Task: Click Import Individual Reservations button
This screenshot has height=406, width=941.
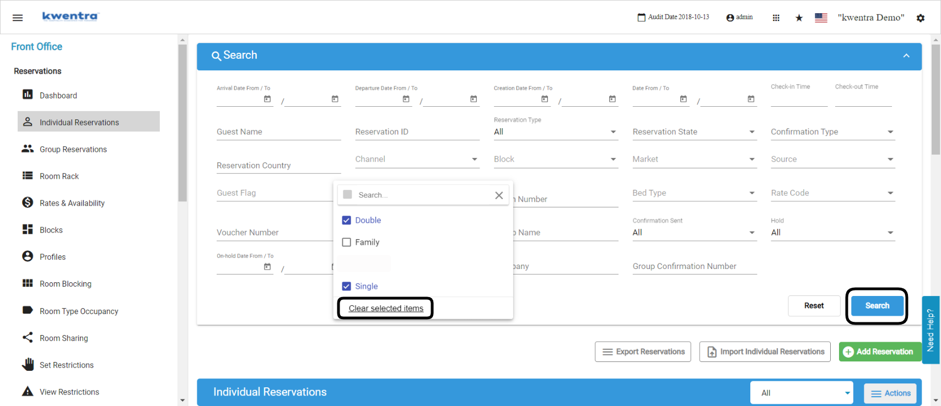Action: tap(765, 352)
